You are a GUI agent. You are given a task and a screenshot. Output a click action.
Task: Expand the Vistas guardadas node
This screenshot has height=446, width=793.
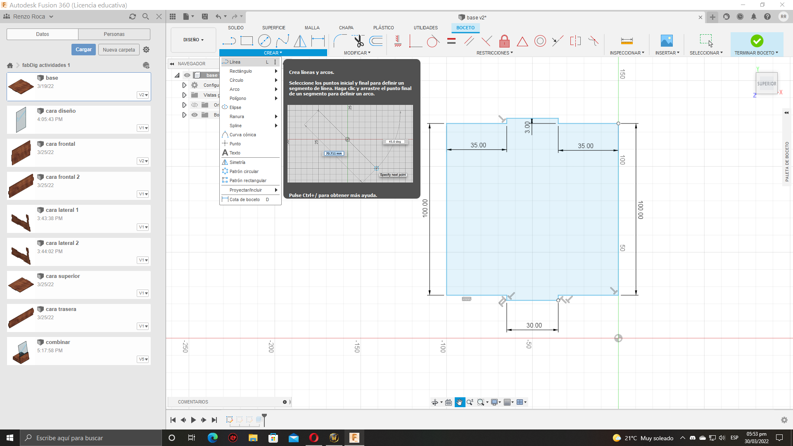184,95
